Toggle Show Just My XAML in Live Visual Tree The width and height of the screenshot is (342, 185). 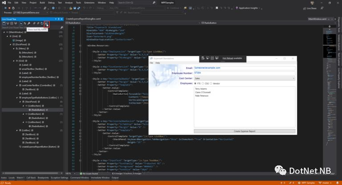point(46,23)
